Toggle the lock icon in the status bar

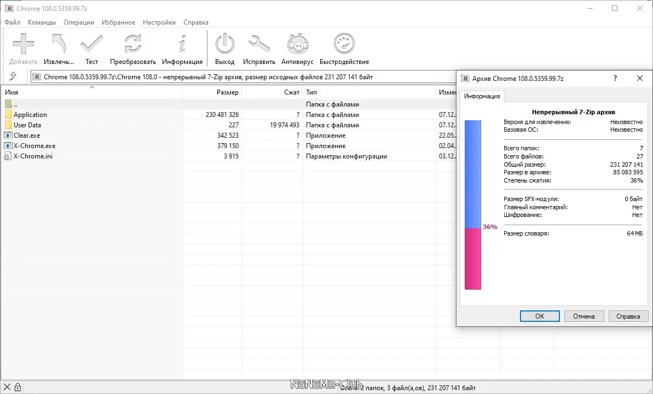19,386
